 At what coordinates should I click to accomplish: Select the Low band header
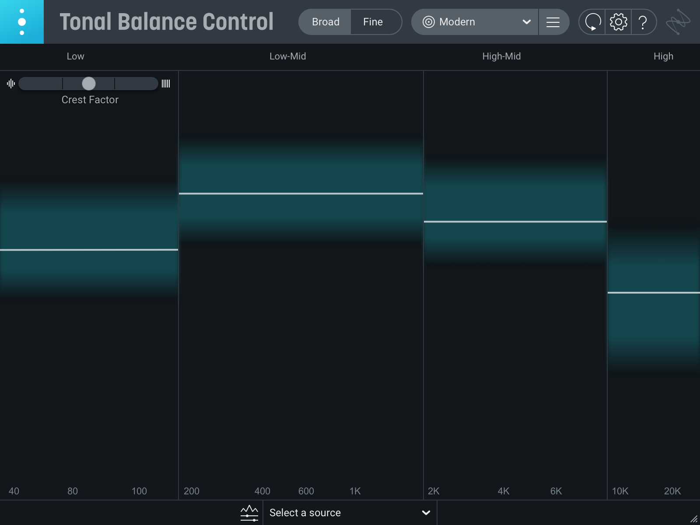click(75, 56)
